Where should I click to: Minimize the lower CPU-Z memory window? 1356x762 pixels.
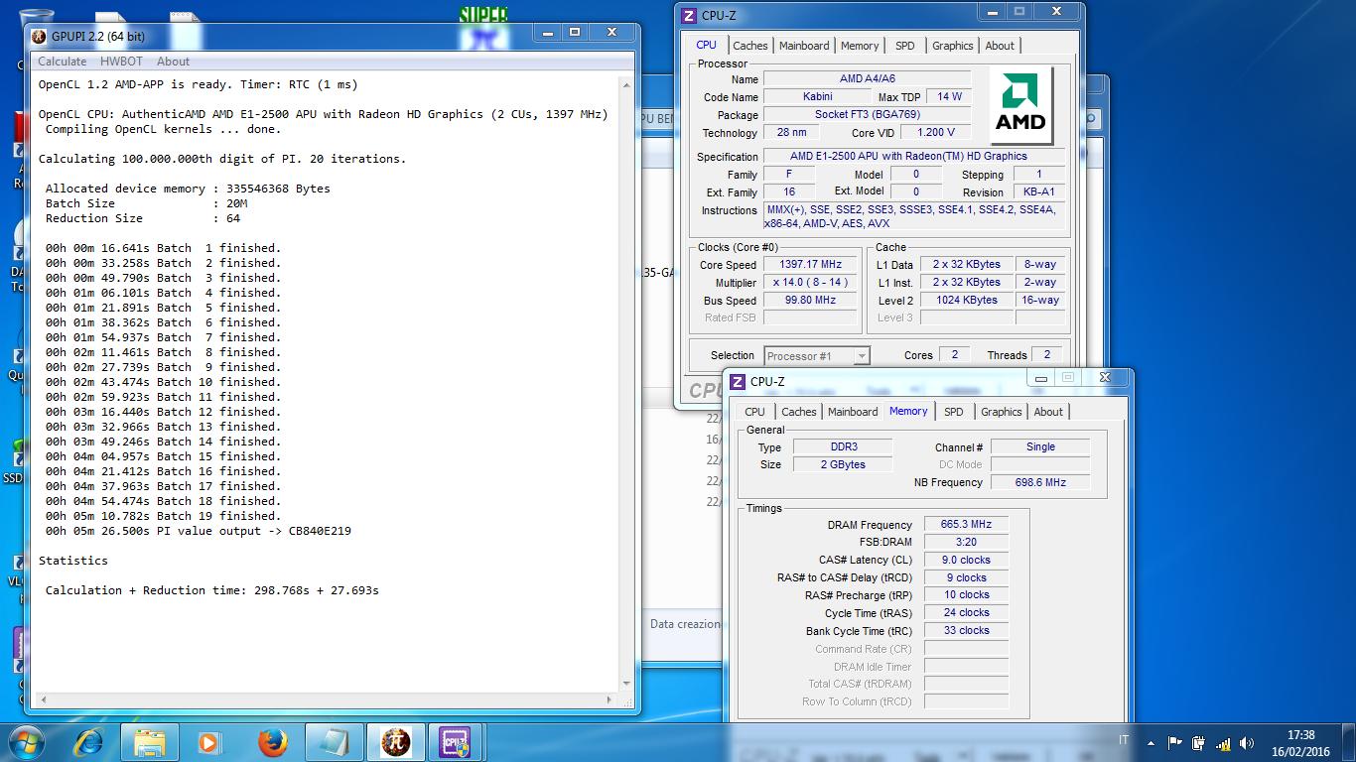[1040, 378]
